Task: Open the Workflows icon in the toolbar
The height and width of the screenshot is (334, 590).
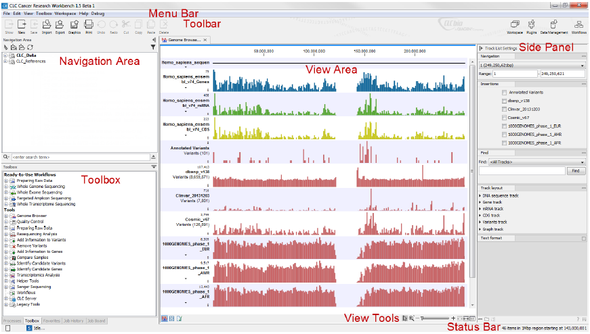Action: (x=578, y=25)
